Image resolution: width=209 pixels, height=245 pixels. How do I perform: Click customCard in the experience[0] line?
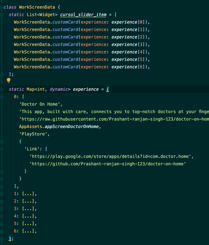click(65, 22)
